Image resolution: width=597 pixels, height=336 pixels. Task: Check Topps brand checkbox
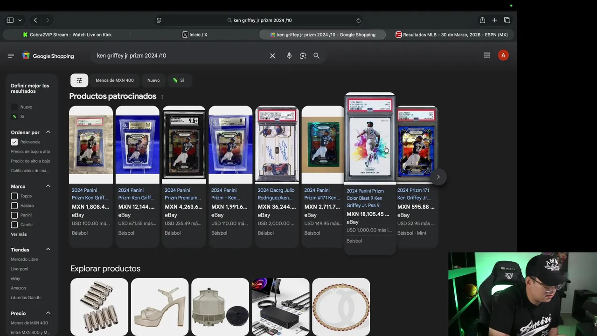pos(14,196)
